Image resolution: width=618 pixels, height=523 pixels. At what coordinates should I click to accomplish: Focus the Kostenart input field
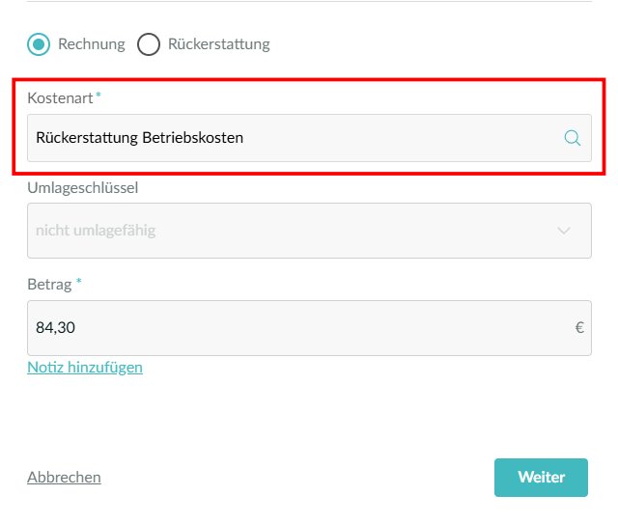point(290,138)
